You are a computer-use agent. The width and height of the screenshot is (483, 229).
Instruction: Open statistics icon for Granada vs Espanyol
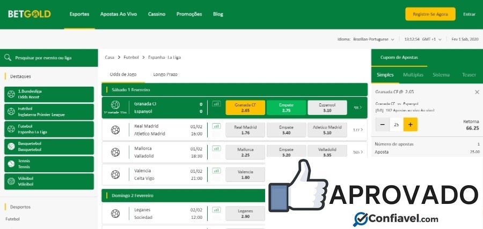[217, 104]
